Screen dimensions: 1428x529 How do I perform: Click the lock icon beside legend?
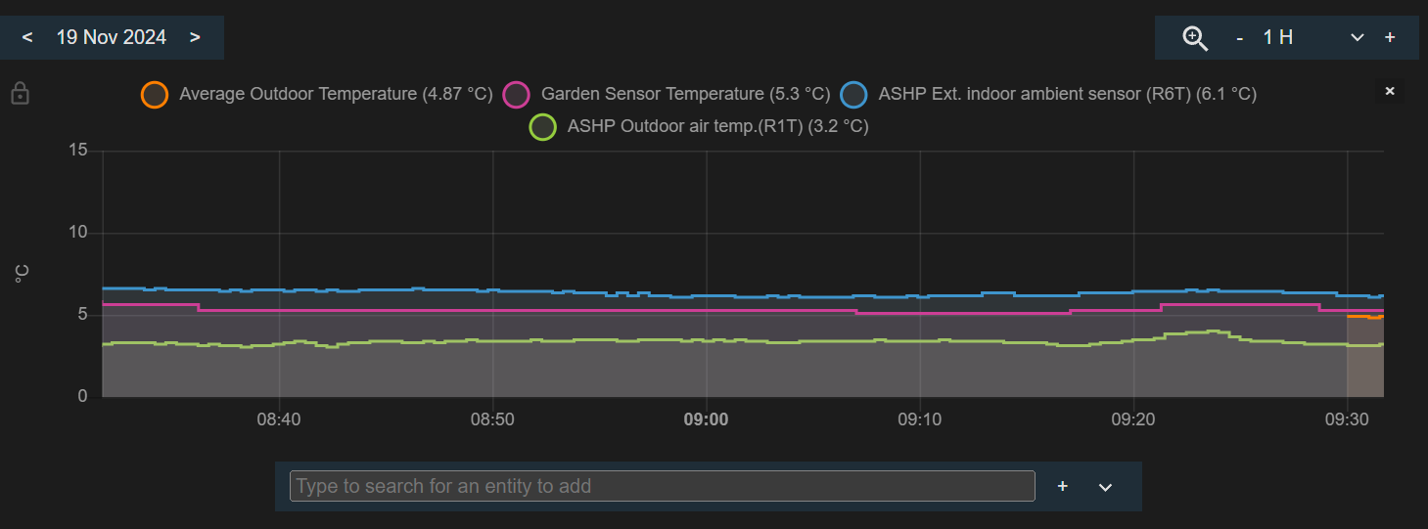20,94
